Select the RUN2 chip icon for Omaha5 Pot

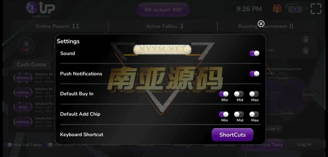(23, 107)
